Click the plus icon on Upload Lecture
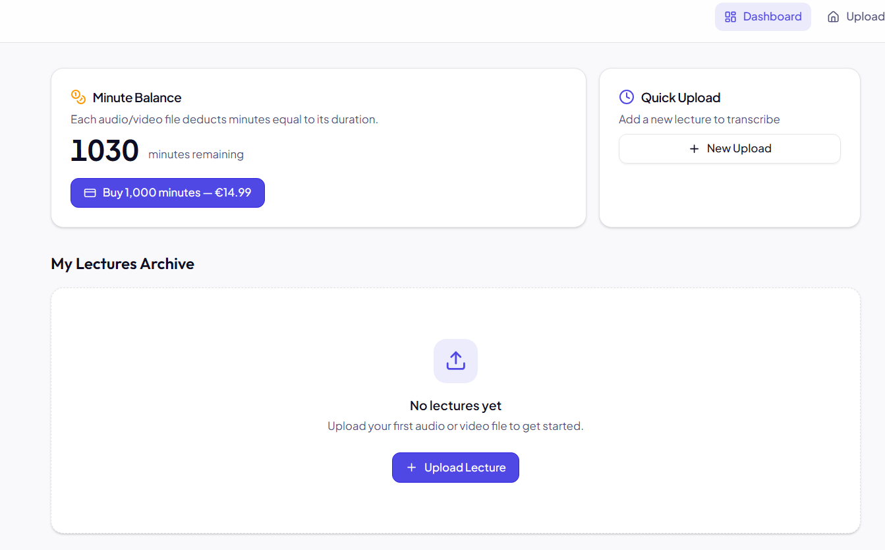885x550 pixels. coord(411,467)
